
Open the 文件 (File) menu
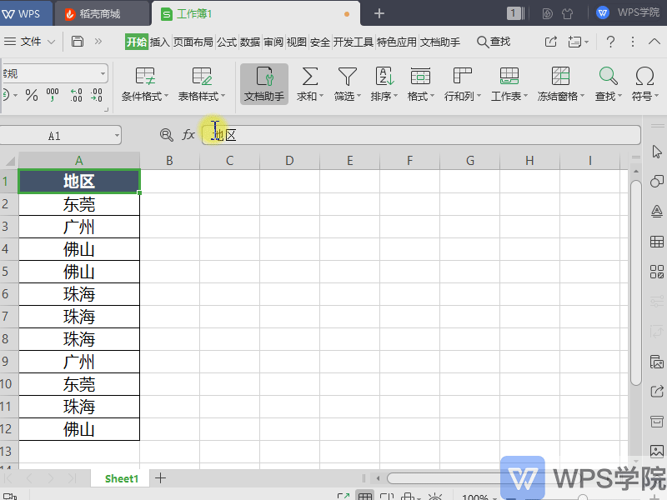click(31, 41)
